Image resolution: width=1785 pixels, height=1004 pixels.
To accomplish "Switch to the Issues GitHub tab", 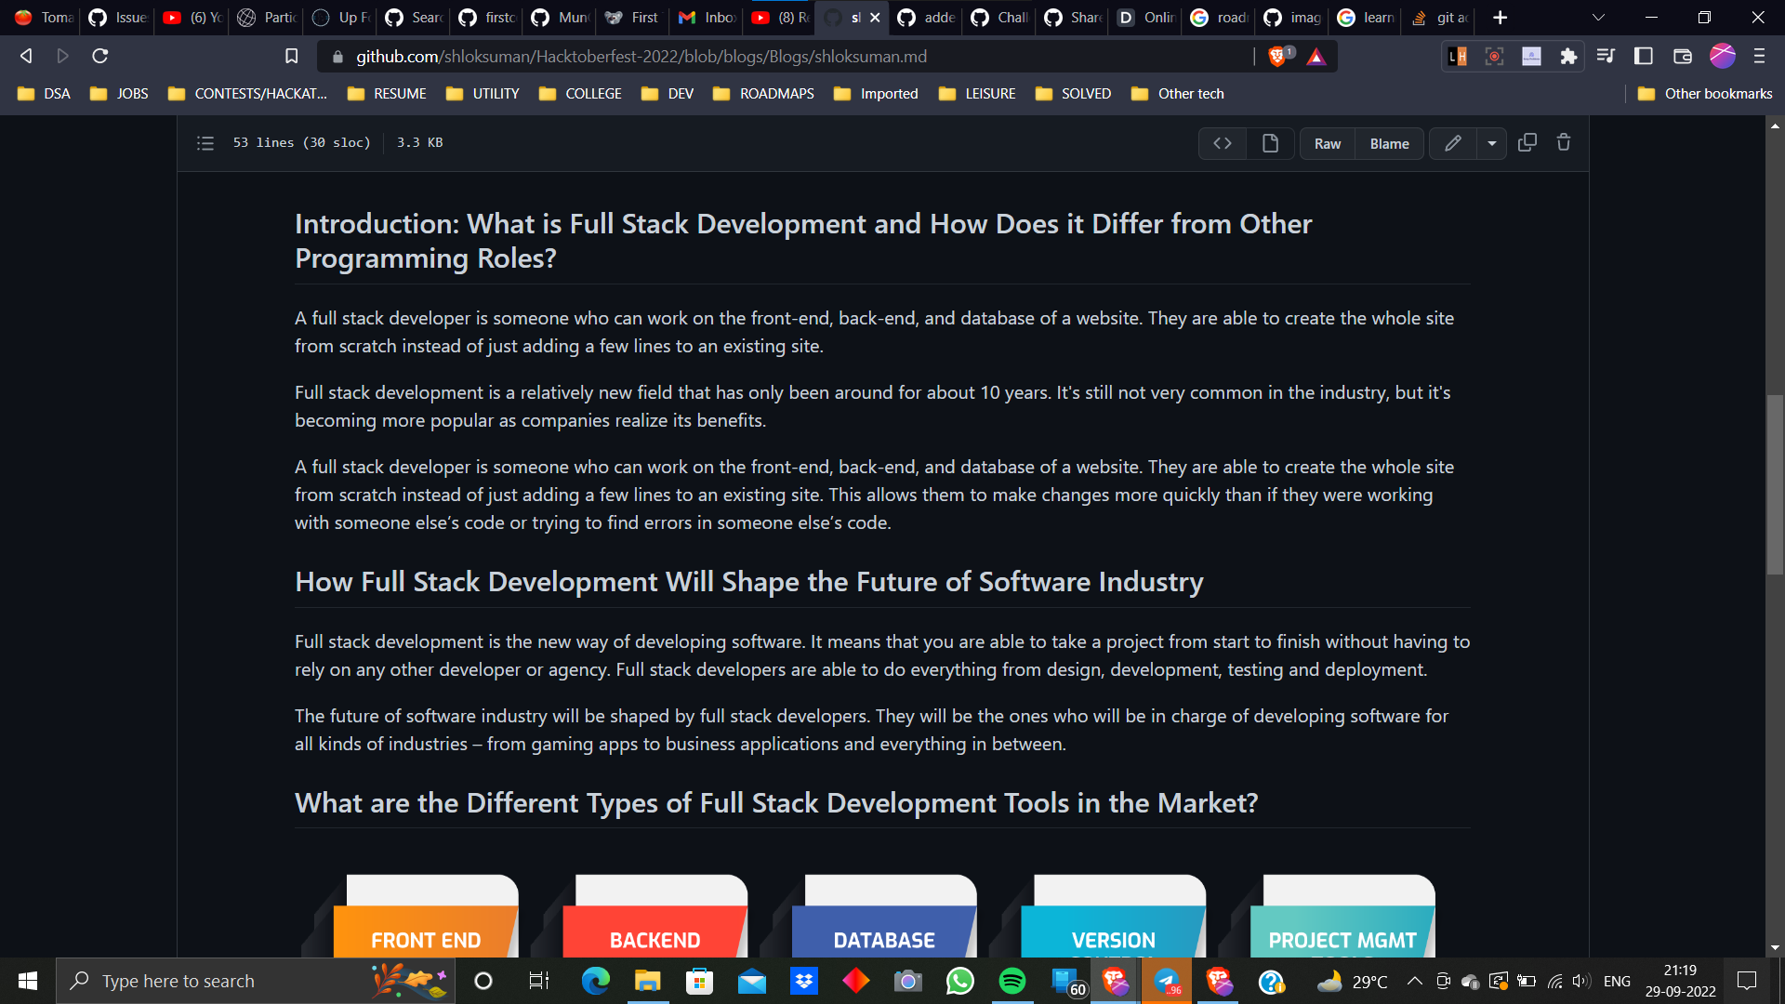I will tap(117, 18).
